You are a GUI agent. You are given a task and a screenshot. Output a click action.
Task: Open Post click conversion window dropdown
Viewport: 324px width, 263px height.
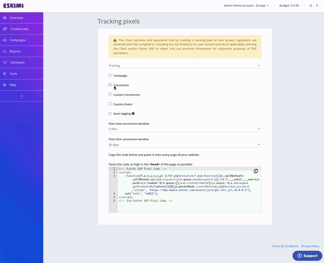[185, 145]
